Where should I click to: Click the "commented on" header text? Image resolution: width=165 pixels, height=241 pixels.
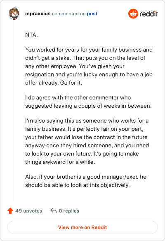pyautogui.click(x=68, y=14)
